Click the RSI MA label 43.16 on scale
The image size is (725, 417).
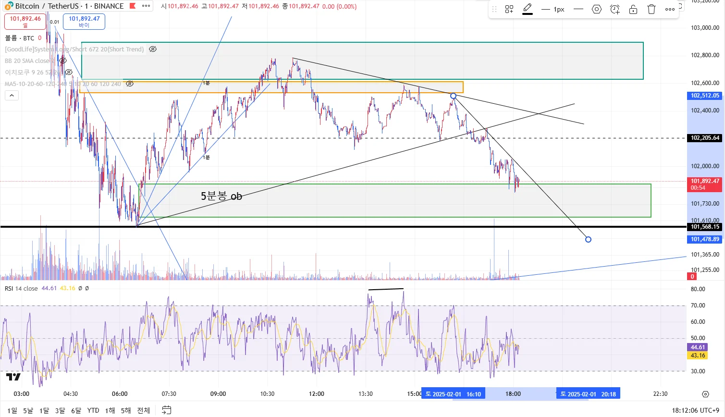tap(698, 356)
